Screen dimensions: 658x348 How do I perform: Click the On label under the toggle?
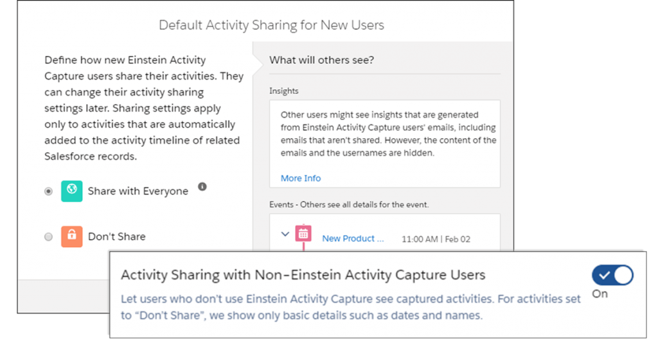pyautogui.click(x=600, y=294)
